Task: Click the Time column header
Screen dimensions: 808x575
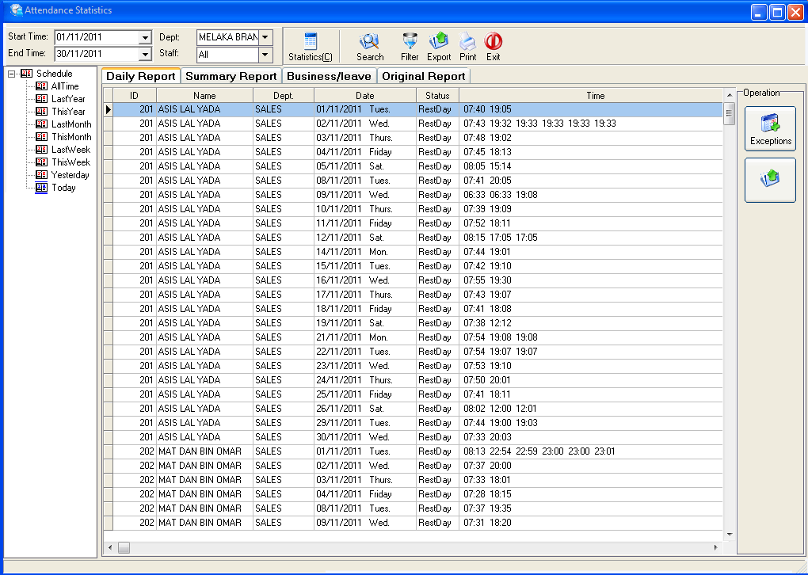Action: click(595, 95)
